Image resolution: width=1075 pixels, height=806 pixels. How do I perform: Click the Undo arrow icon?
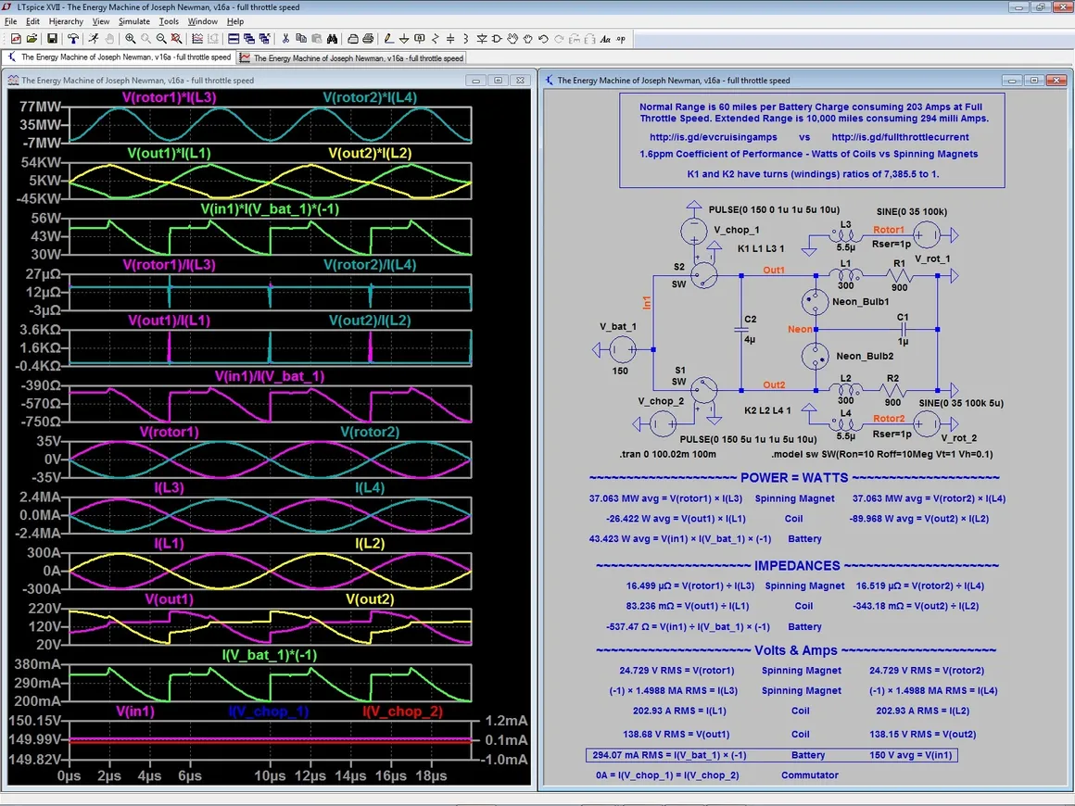[543, 39]
